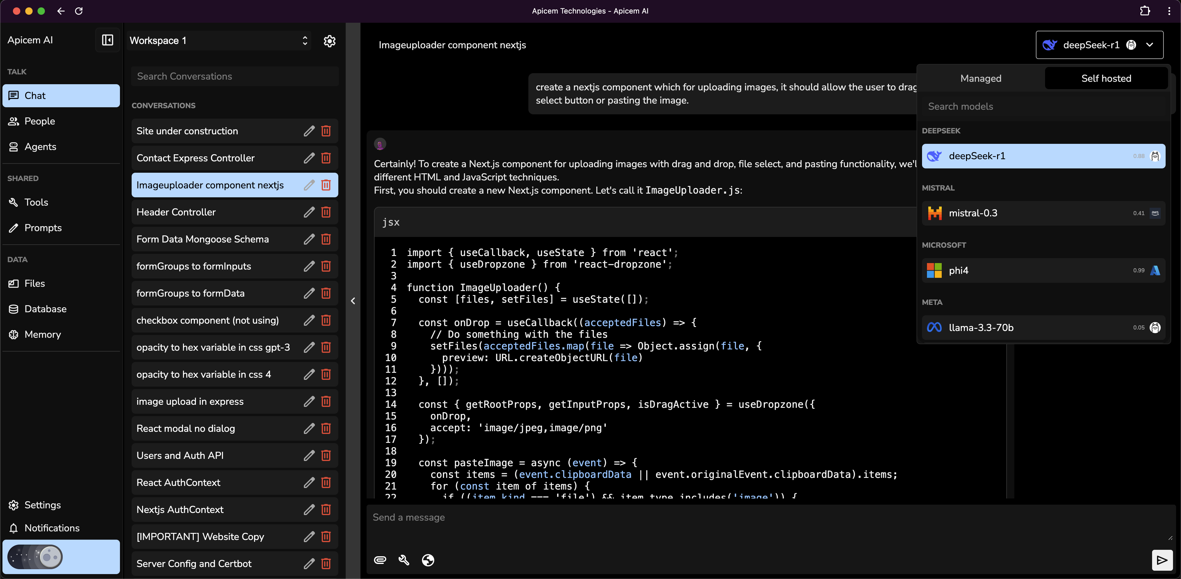Click the back arrow in title bar
Screen dimensions: 1181x579
(61, 10)
